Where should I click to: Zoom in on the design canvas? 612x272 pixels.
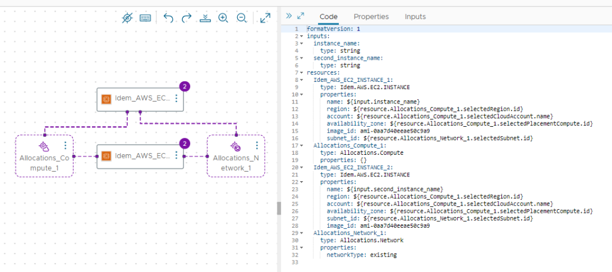(x=223, y=18)
